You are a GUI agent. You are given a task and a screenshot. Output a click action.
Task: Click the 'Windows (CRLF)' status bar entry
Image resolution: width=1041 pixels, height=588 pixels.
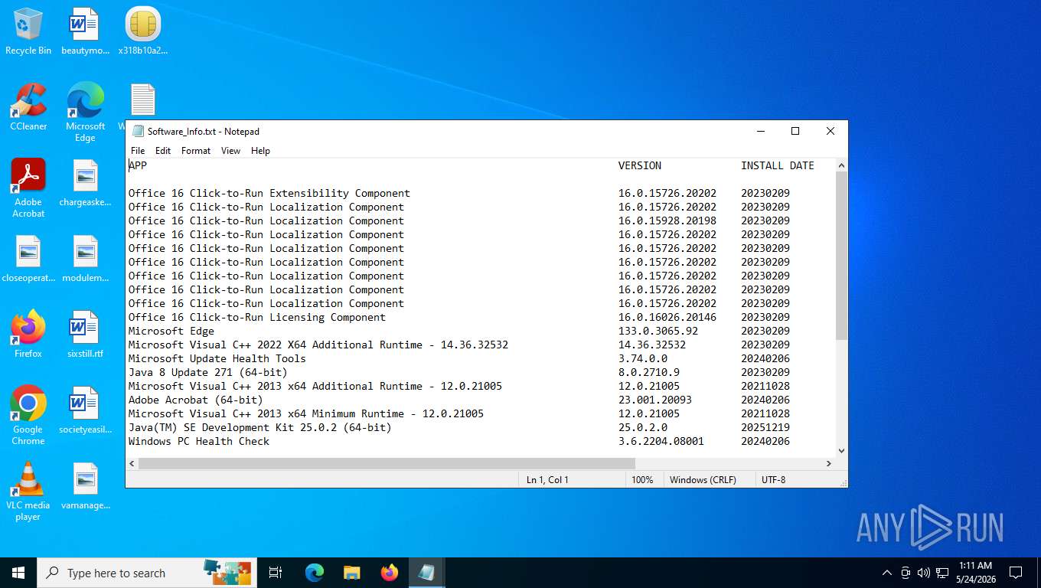pos(703,479)
